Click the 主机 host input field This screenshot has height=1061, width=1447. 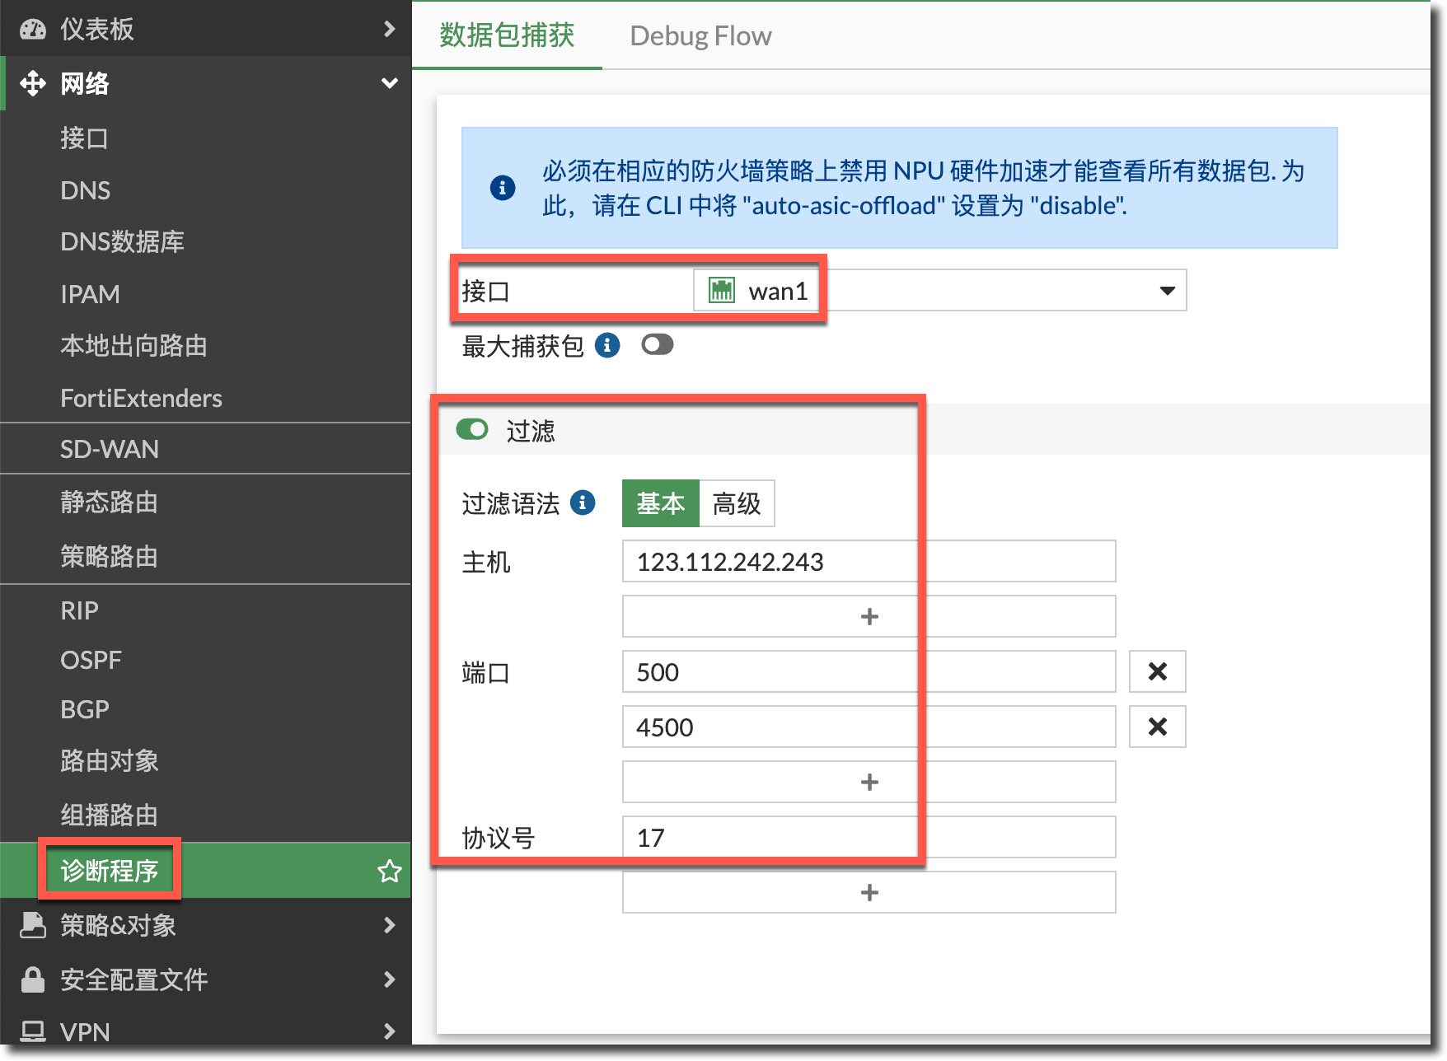869,562
